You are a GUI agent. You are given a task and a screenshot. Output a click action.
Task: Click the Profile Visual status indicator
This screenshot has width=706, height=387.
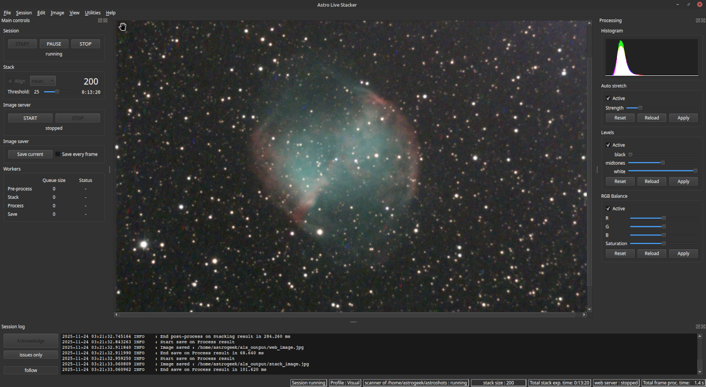(x=345, y=382)
